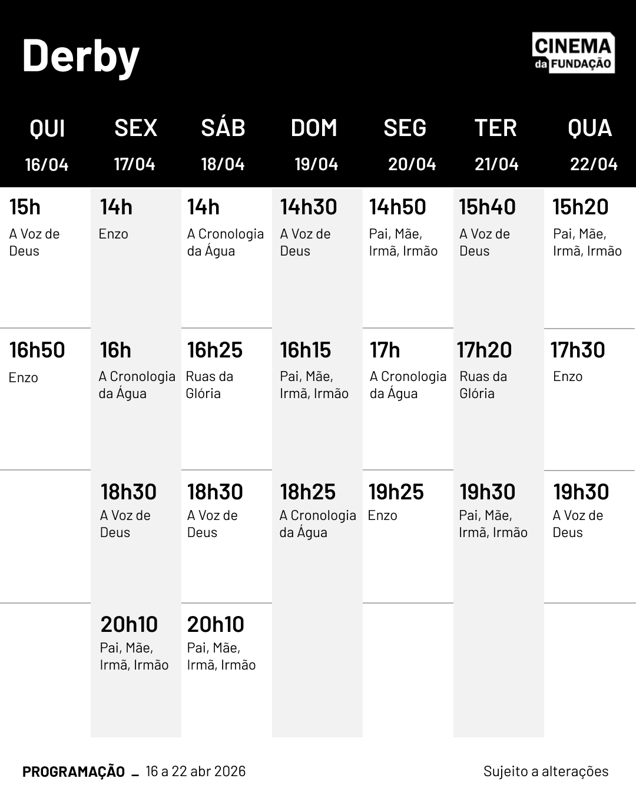Click Monday 14h50 Pai, Mãe, Irmã, Irmão
Viewport: 636px width, 795px height.
403,228
